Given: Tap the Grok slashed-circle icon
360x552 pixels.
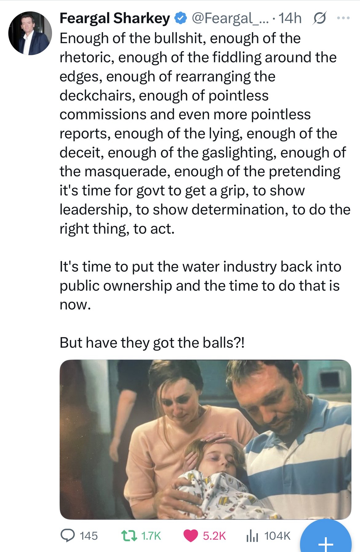Looking at the screenshot, I should click(x=319, y=19).
